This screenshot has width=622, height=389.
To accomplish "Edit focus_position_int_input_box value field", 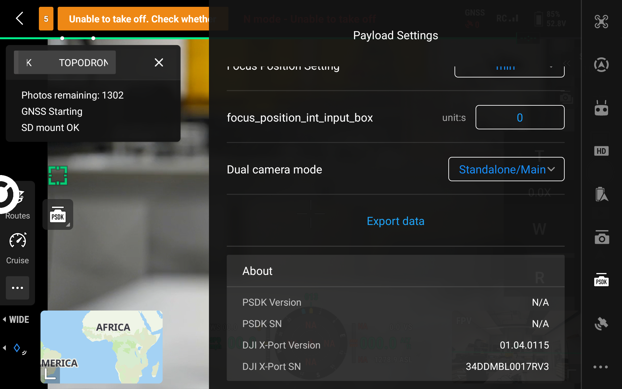I will click(520, 117).
